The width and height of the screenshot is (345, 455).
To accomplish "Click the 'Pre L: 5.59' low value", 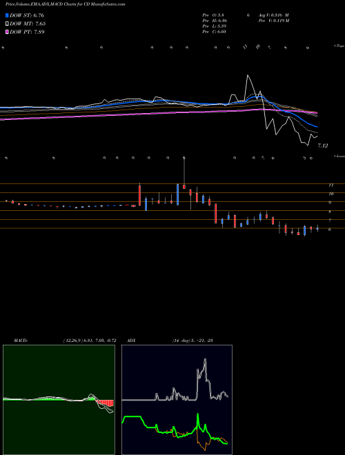I will [215, 26].
